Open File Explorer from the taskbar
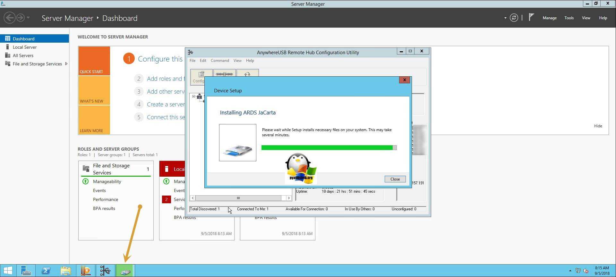Image resolution: width=616 pixels, height=277 pixels. (x=66, y=271)
